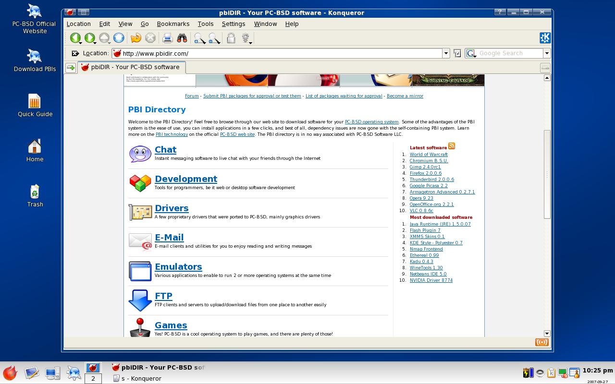Image resolution: width=615 pixels, height=384 pixels.
Task: Click the RSS feed icon beside Latest software
Action: coord(452,146)
